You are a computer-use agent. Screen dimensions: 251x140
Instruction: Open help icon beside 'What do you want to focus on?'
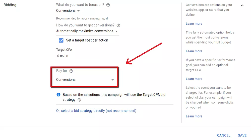click(x=108, y=5)
